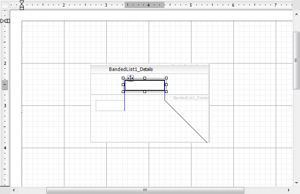Click the highlighted section of the horizontal ruler
This screenshot has width=300, height=194.
(x=145, y=5)
